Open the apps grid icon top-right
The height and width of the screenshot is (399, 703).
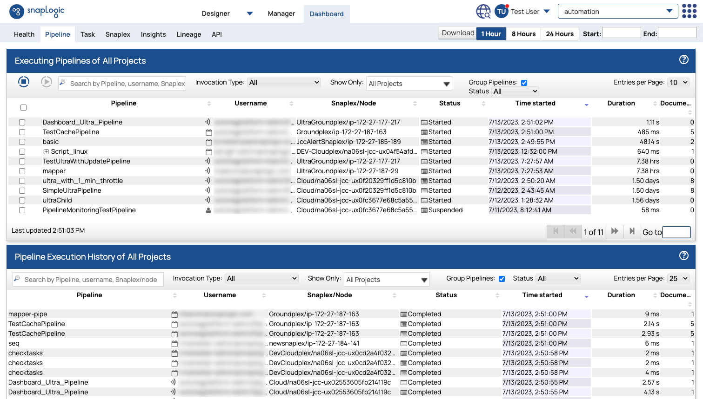coord(690,11)
